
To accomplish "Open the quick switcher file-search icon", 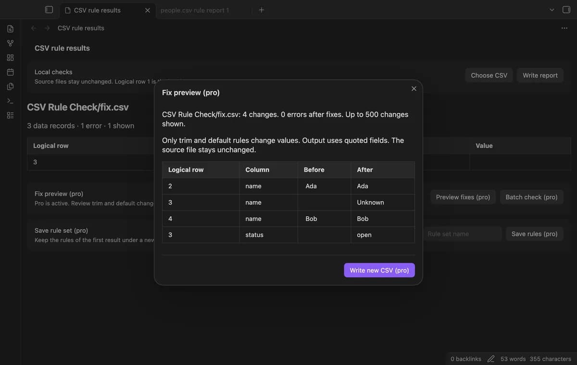I will [x=10, y=29].
